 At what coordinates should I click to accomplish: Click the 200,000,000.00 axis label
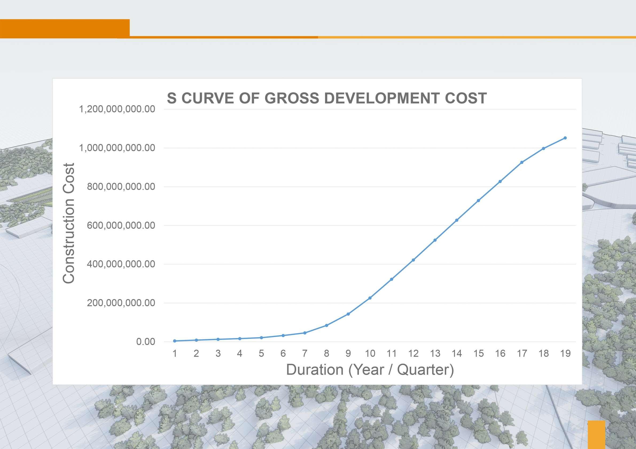pos(121,303)
